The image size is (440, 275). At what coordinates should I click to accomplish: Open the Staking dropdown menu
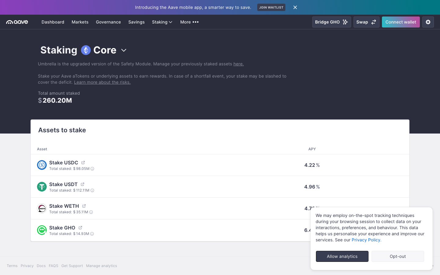(x=162, y=22)
